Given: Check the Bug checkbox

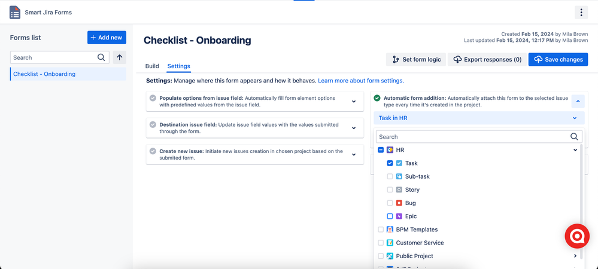Looking at the screenshot, I should point(390,203).
